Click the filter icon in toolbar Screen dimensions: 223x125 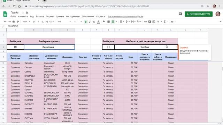tap(158, 22)
